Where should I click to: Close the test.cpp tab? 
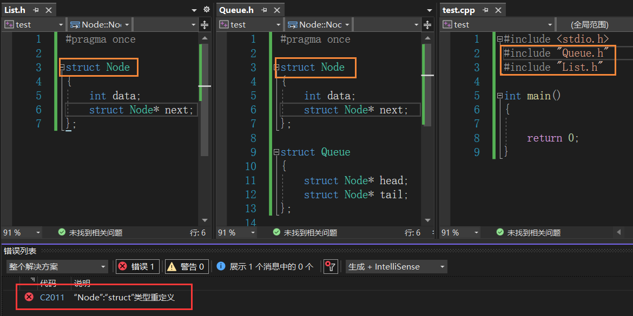498,10
